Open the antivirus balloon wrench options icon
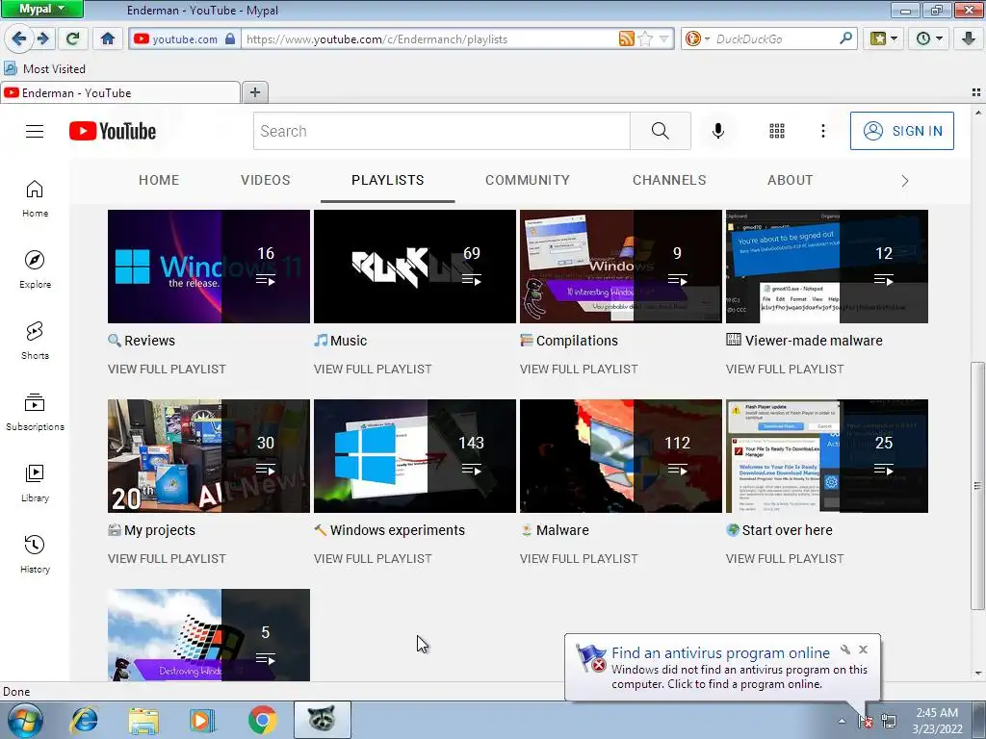Viewport: 986px width, 739px height. coord(845,650)
